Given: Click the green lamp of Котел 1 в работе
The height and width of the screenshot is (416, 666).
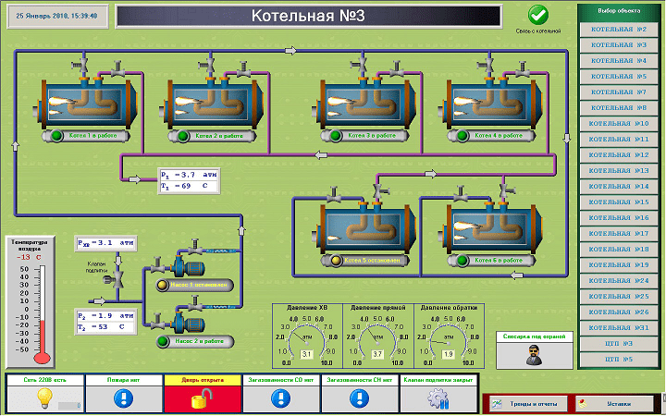Looking at the screenshot, I should click(57, 136).
